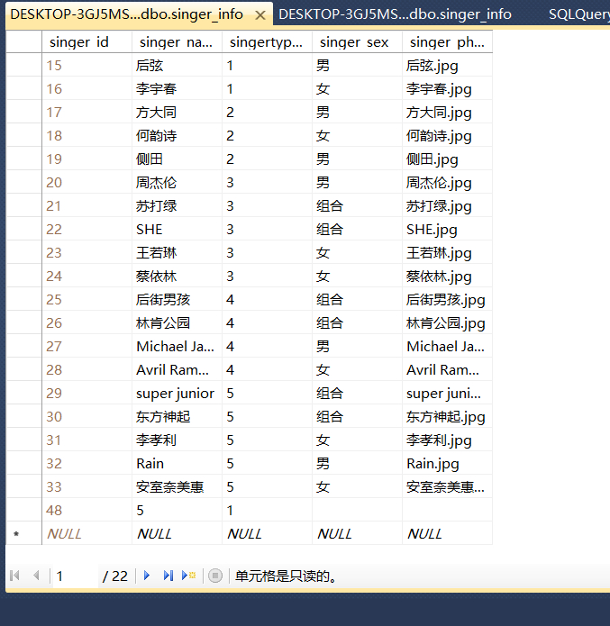Select the singer_name column header
Viewport: 610px width, 626px height.
[x=177, y=42]
